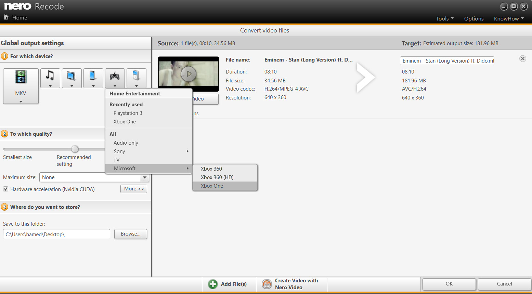
Task: Click the target file name field
Action: pos(447,61)
